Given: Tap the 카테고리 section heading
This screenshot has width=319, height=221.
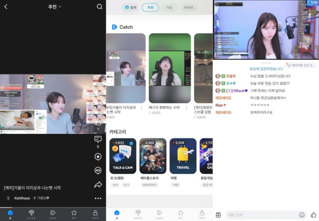Looking at the screenshot, I should point(117,132).
